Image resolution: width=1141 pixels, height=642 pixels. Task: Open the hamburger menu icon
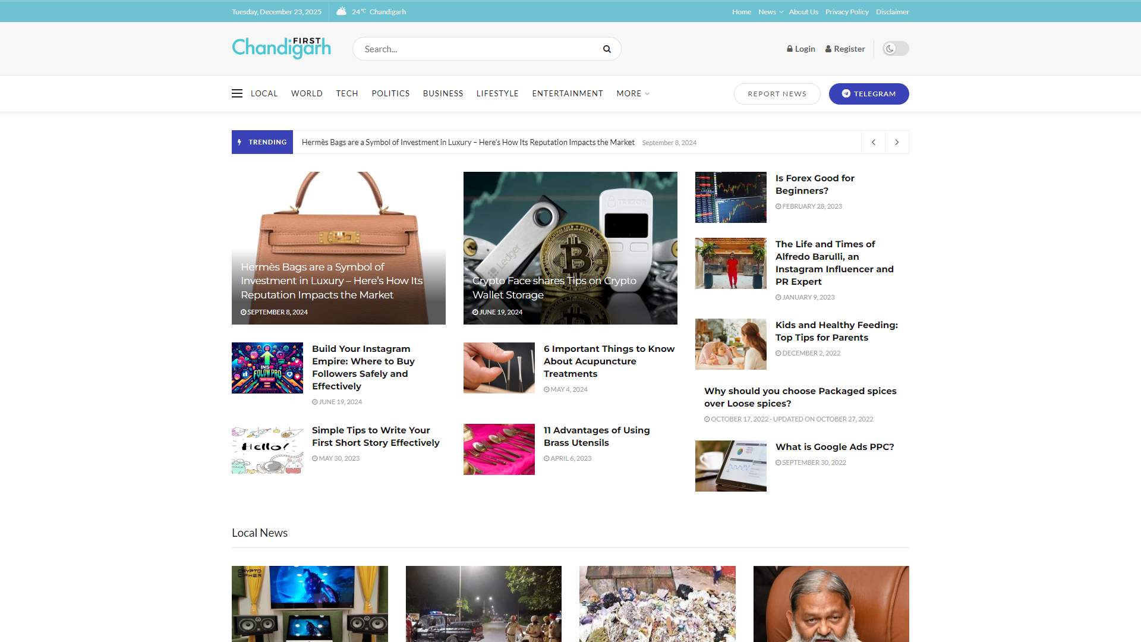[x=237, y=93]
